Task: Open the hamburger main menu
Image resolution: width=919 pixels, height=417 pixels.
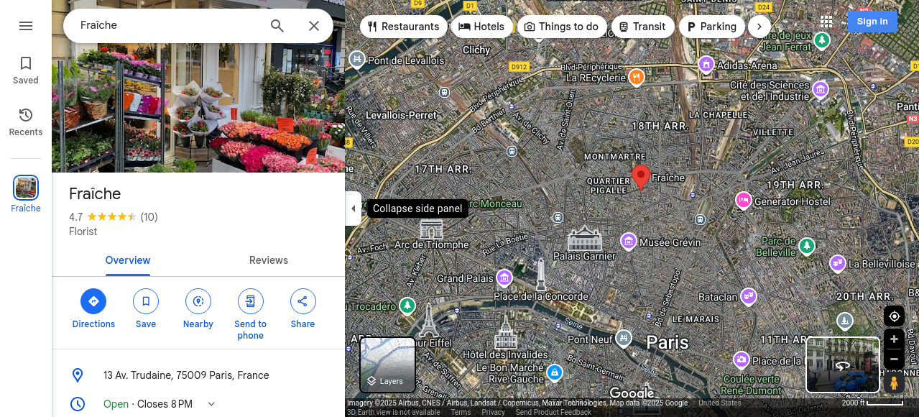Action: pyautogui.click(x=26, y=26)
